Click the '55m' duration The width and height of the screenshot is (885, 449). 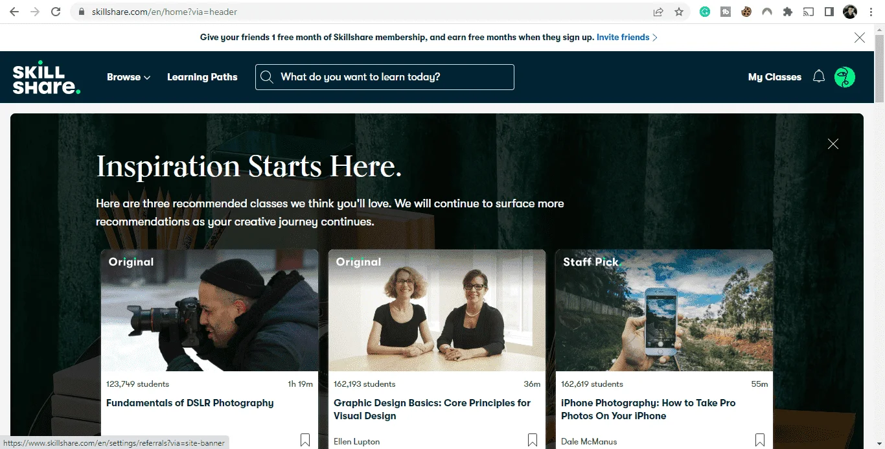pos(759,384)
